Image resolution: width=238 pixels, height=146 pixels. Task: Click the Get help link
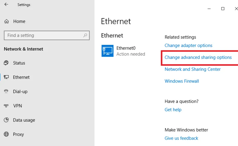(173, 110)
